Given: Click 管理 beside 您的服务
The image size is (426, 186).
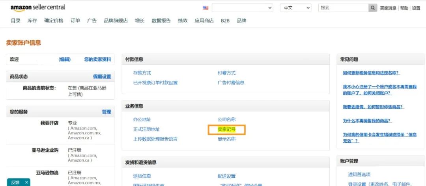Looking at the screenshot, I should (x=106, y=112).
